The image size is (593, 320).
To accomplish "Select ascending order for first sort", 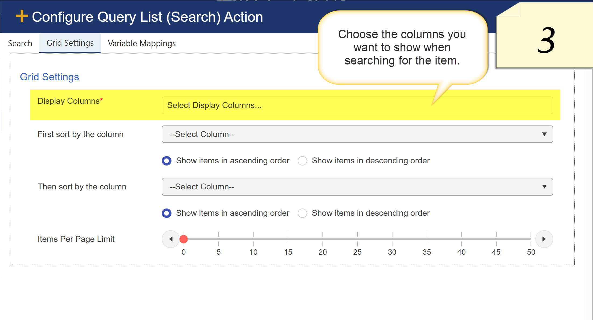I will pyautogui.click(x=167, y=161).
